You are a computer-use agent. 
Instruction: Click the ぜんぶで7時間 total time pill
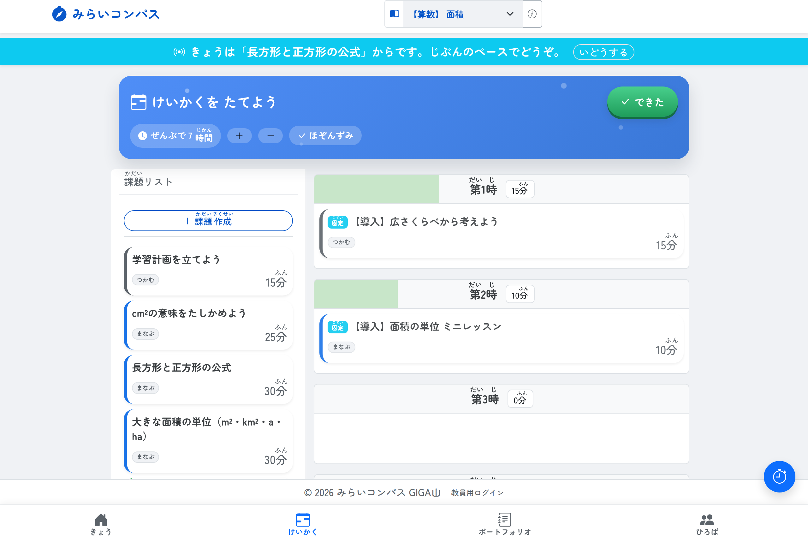[x=175, y=135]
